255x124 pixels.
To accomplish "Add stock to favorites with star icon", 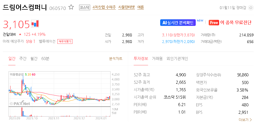I will 71,7.
